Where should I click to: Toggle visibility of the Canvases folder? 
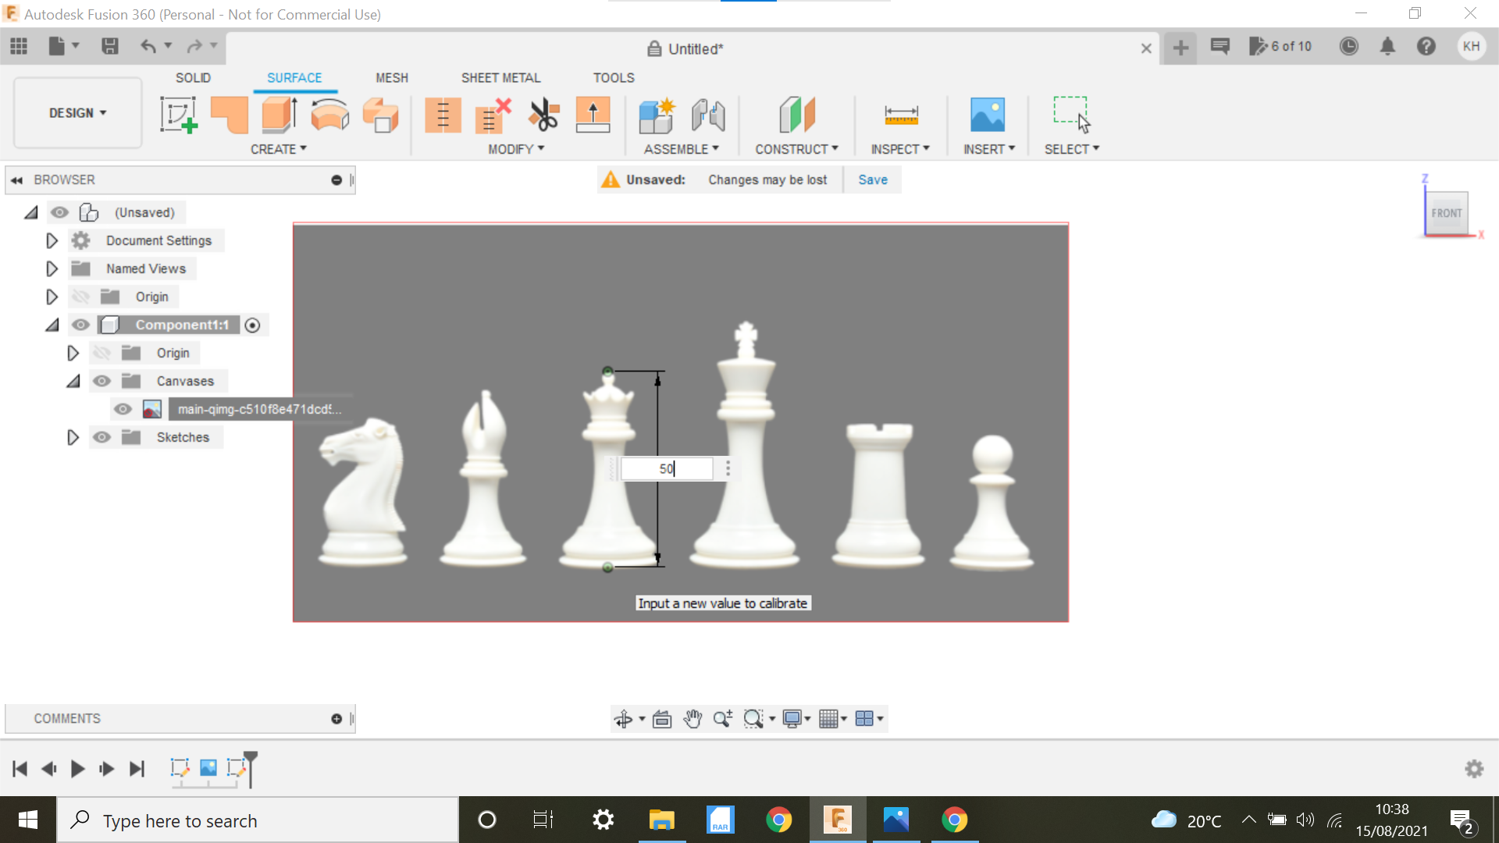(x=101, y=381)
